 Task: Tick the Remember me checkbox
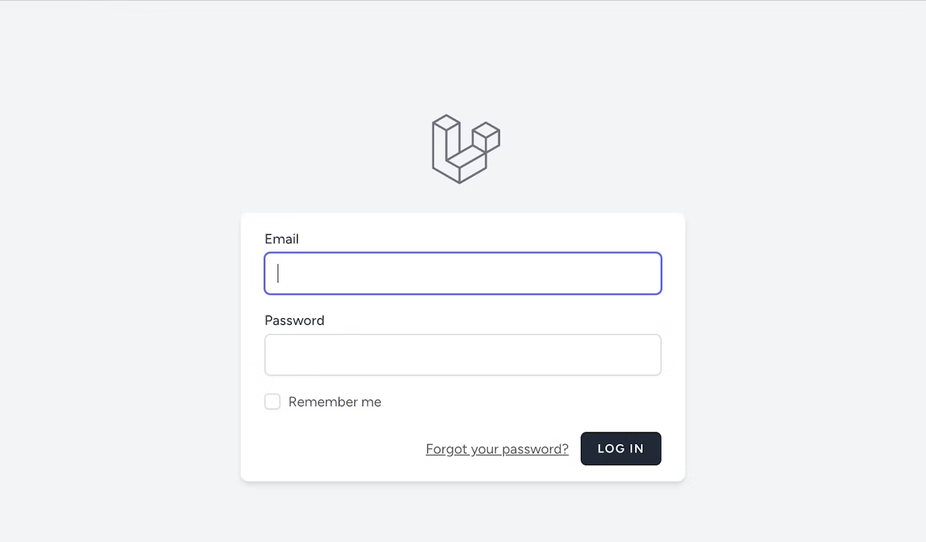(273, 402)
